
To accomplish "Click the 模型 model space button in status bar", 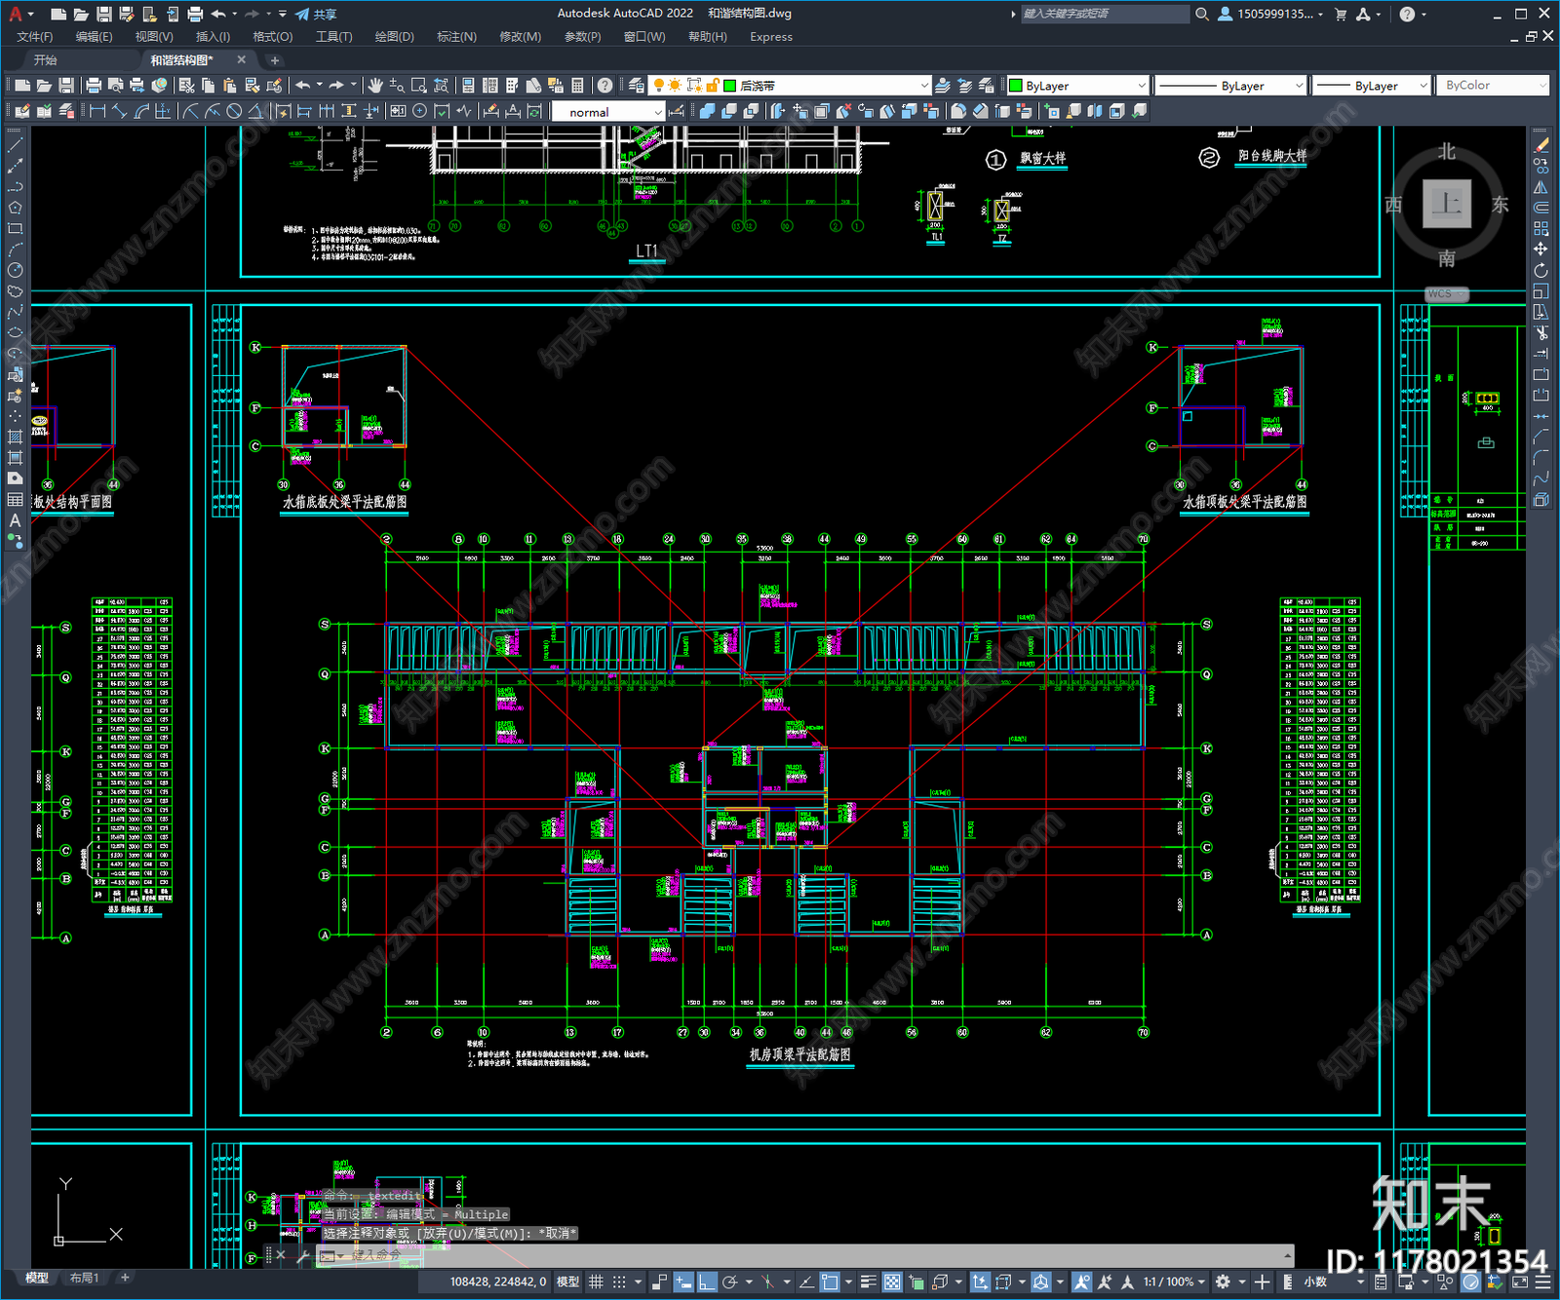I will tap(567, 1281).
